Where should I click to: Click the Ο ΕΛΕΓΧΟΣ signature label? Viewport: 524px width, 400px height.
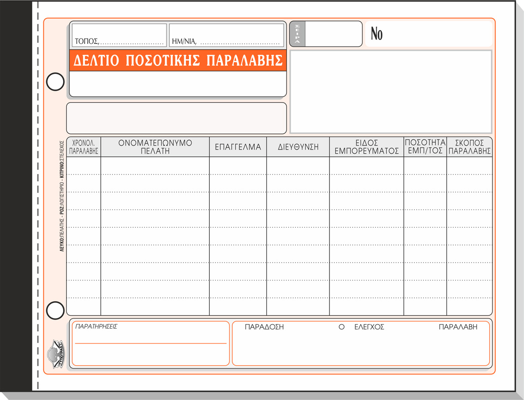[361, 327]
